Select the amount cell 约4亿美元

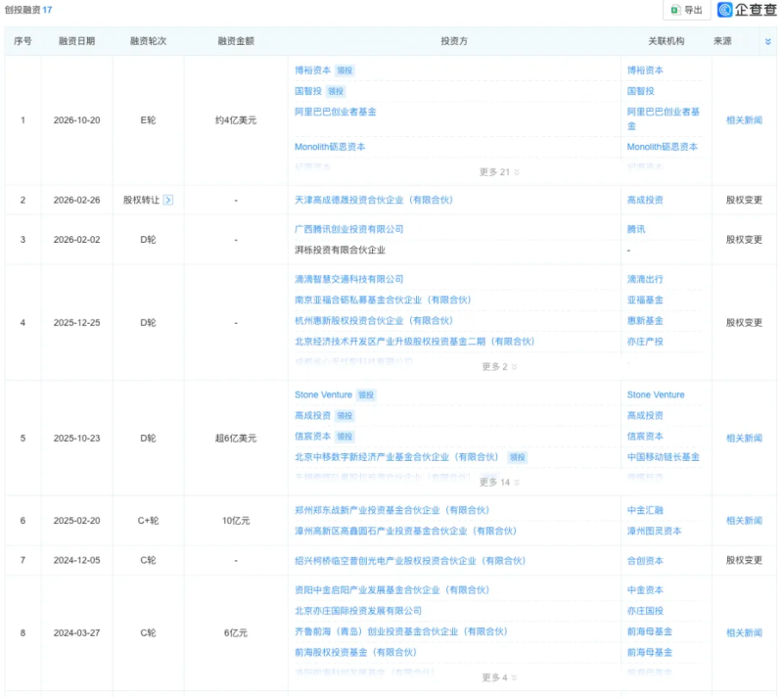point(236,120)
